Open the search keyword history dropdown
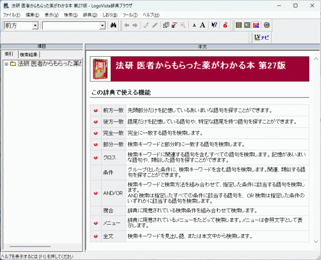The width and height of the screenshot is (321, 260). [x=102, y=26]
